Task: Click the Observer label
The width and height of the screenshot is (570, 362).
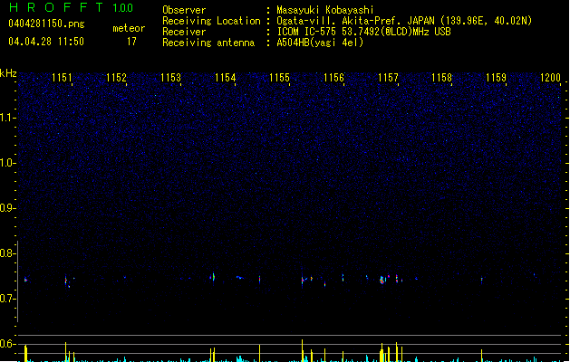Action: 184,10
